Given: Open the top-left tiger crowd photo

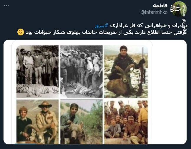Looking at the screenshot, I should click(x=37, y=71).
